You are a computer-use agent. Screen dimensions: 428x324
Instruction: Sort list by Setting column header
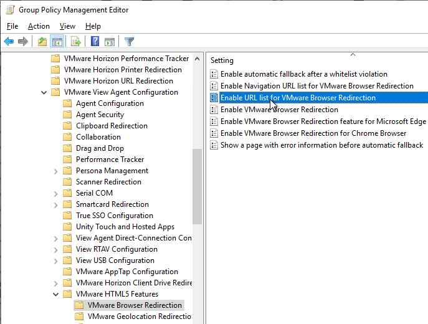(x=222, y=60)
